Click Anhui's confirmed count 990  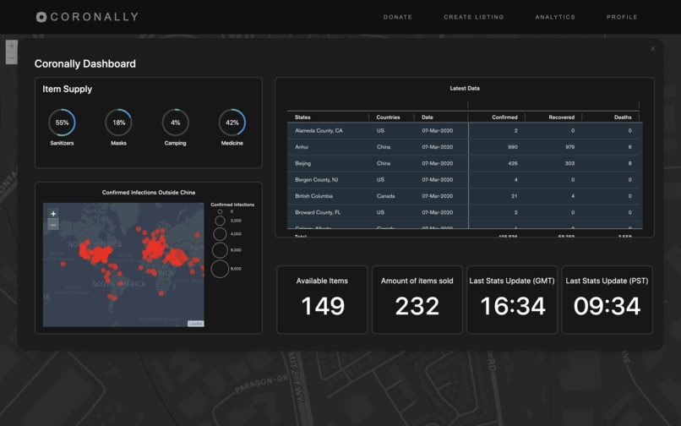tap(513, 147)
